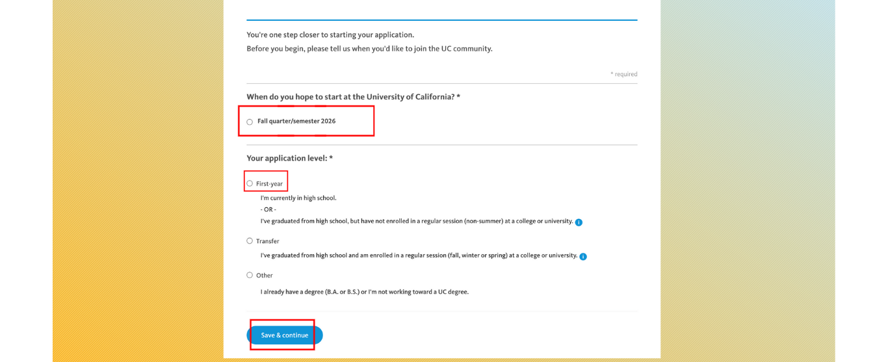The height and width of the screenshot is (362, 888).
Task: Pick the Other application level radio button
Action: click(x=250, y=275)
